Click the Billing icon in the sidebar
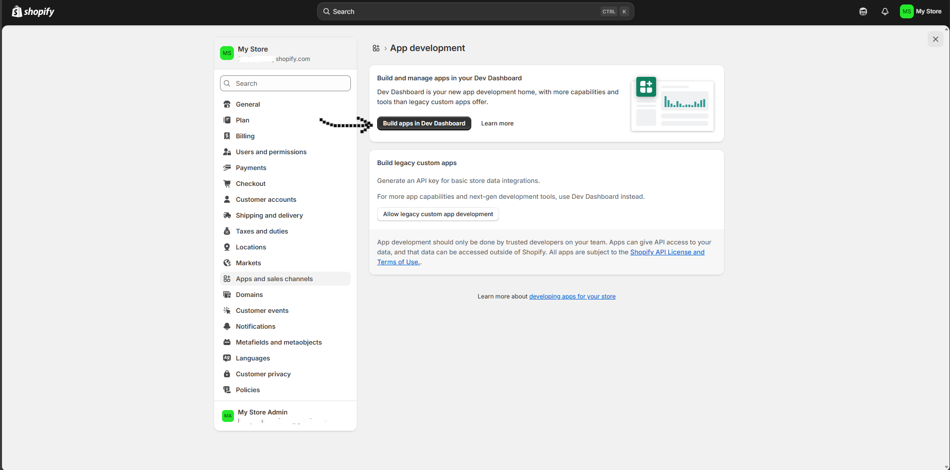The width and height of the screenshot is (950, 470). pos(227,136)
